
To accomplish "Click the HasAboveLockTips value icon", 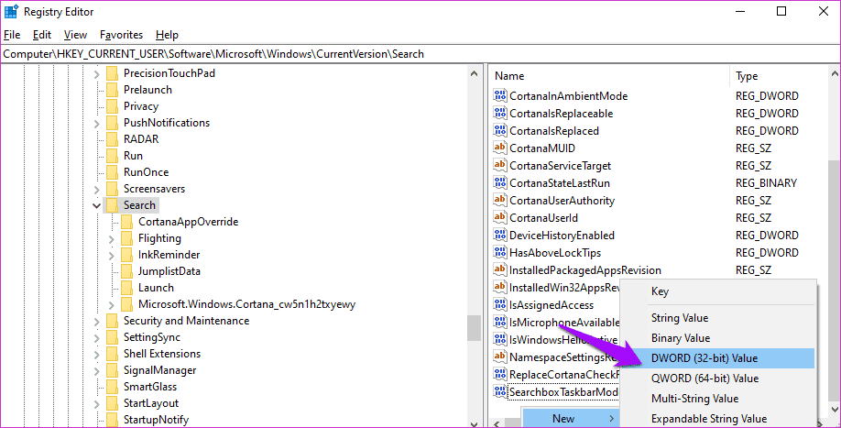I will (x=500, y=253).
